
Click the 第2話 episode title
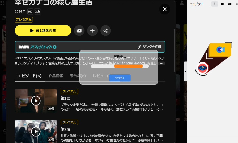65,129
